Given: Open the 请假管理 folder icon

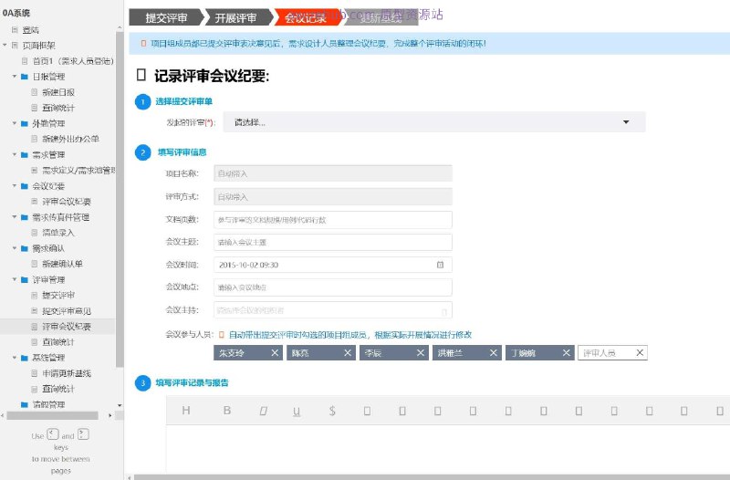Looking at the screenshot, I should [25, 404].
